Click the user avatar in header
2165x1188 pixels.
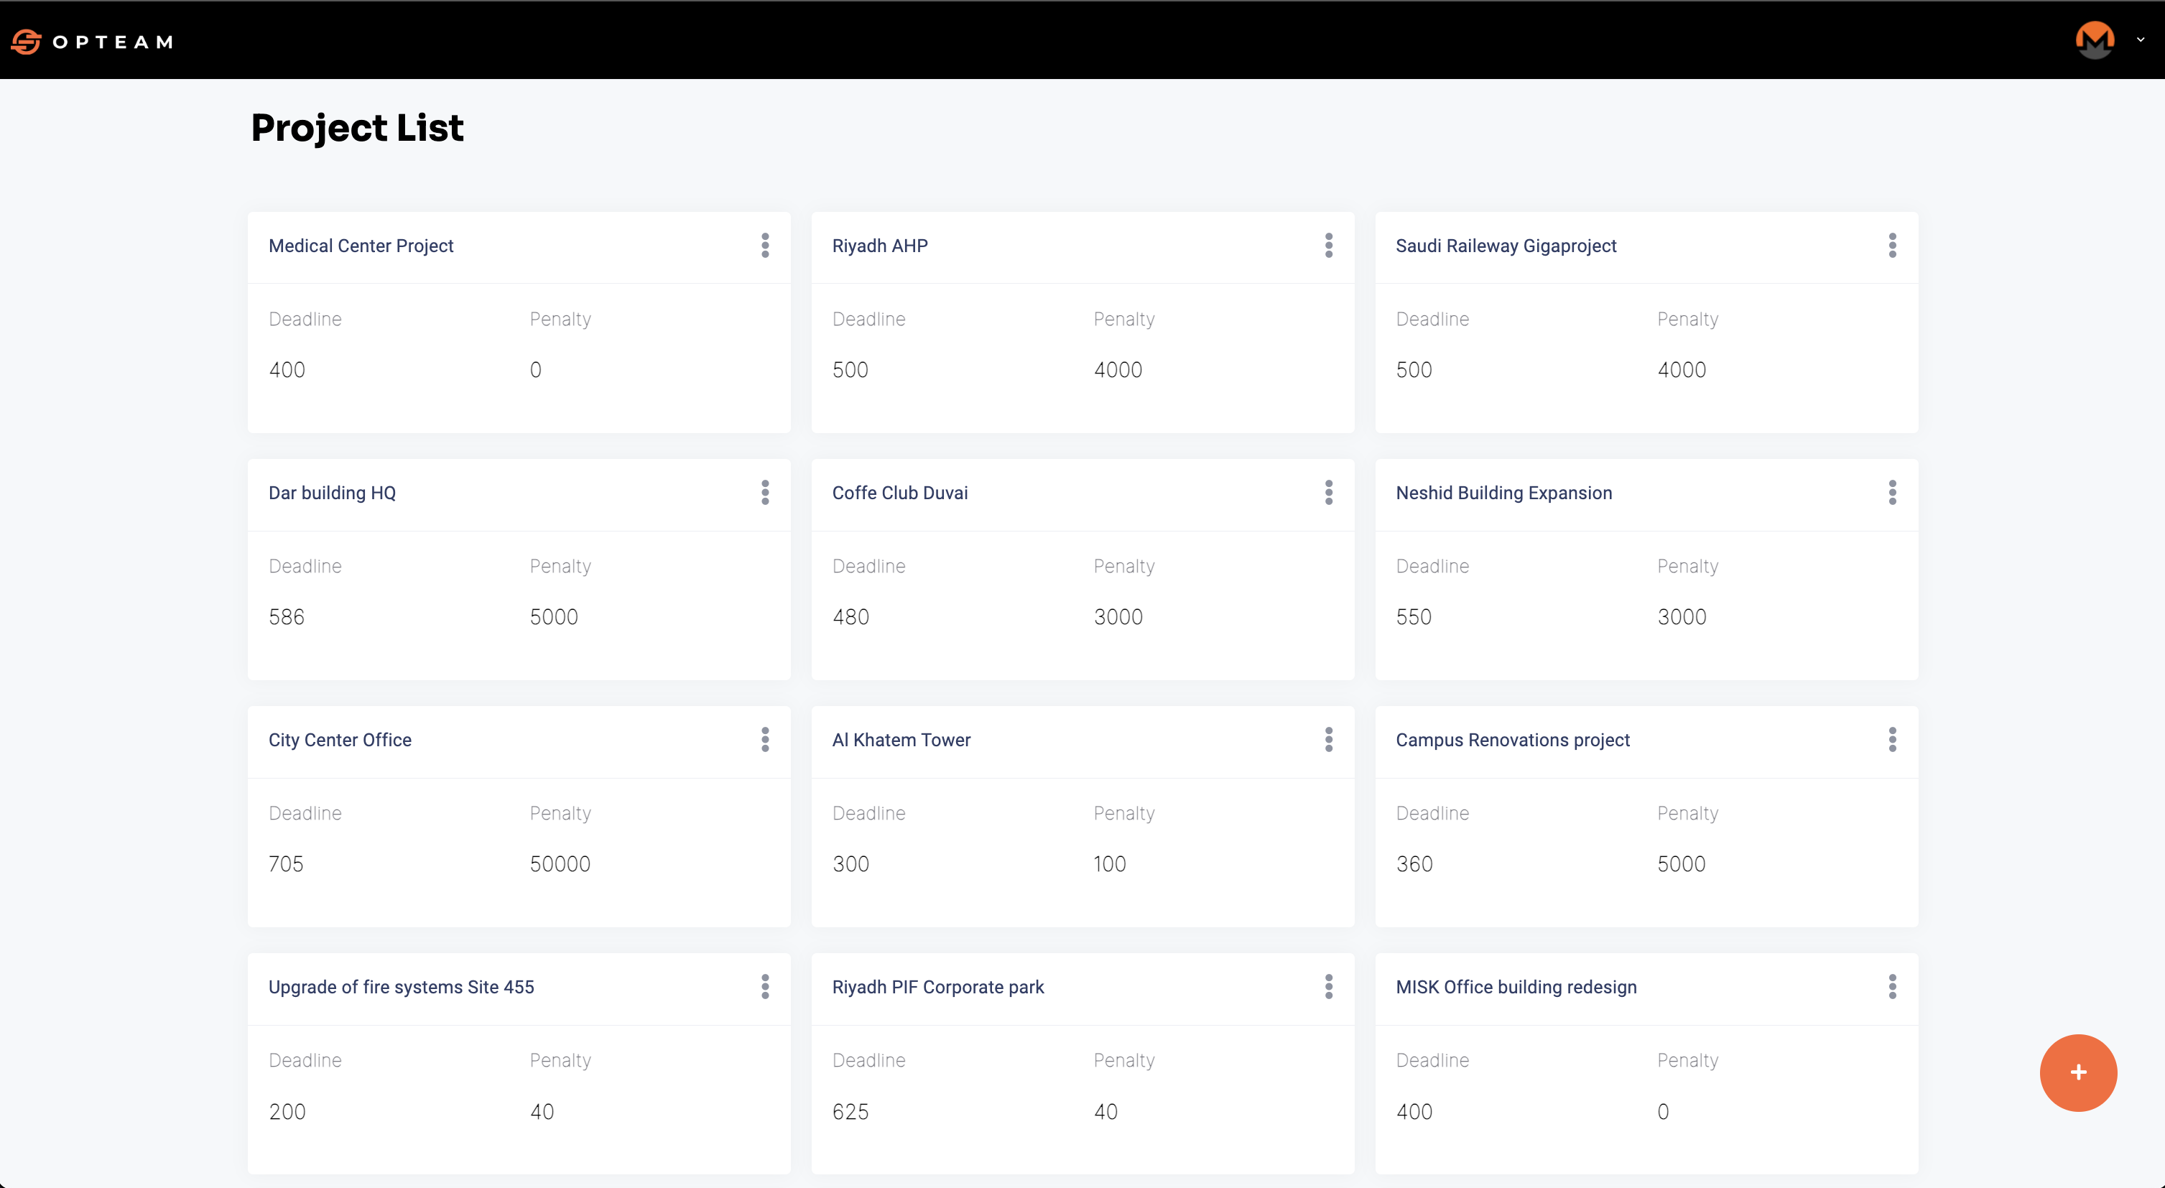tap(2095, 40)
